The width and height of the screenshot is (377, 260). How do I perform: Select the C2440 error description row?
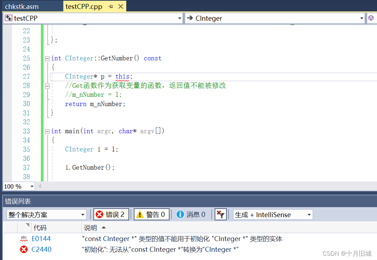pyautogui.click(x=160, y=249)
